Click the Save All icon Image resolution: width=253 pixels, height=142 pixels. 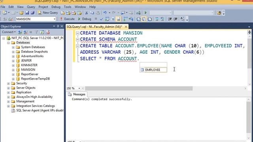32,13
